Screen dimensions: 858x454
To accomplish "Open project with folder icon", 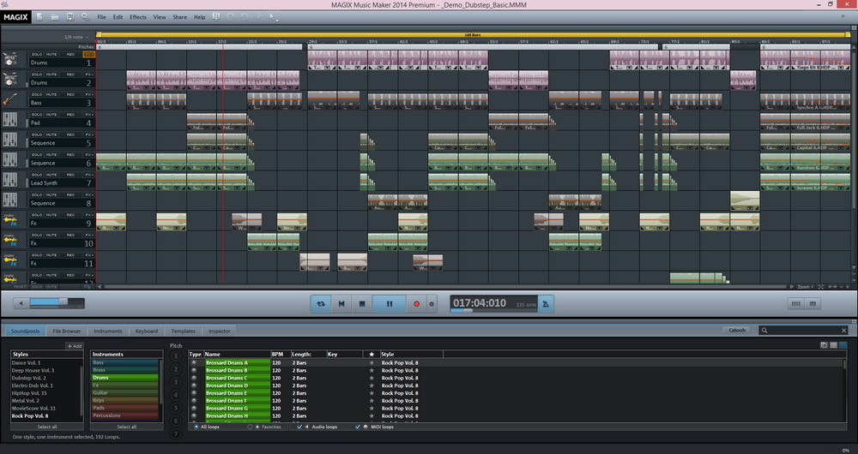I will coord(55,17).
